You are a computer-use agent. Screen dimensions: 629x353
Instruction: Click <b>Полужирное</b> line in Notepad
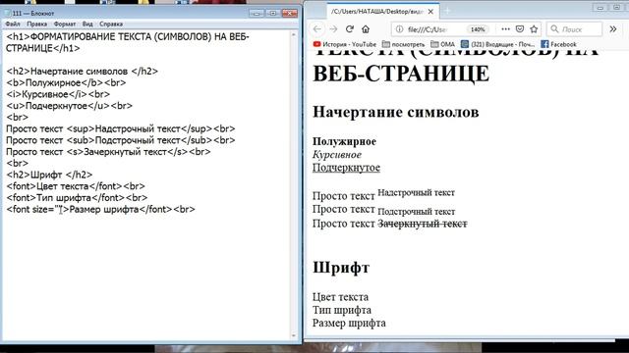click(66, 82)
